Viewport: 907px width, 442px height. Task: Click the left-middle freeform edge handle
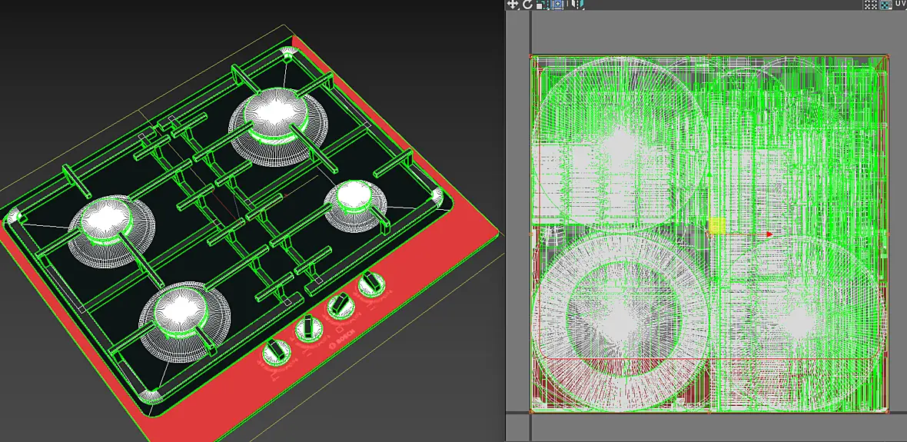531,234
